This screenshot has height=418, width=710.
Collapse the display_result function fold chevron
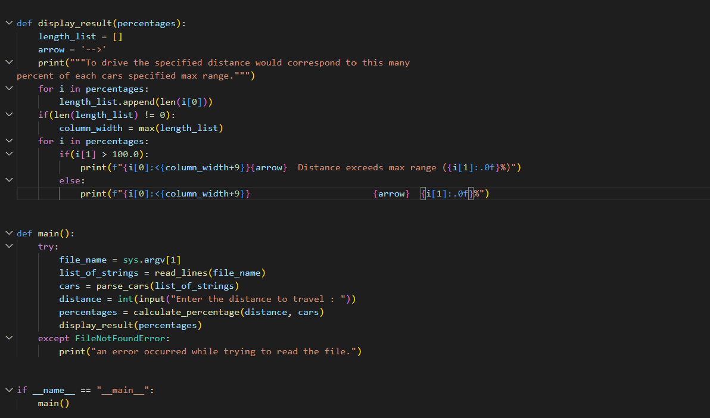pyautogui.click(x=9, y=23)
